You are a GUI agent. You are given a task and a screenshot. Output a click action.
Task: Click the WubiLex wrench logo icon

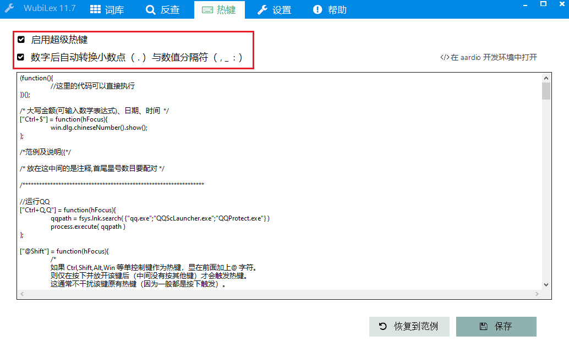[9, 9]
